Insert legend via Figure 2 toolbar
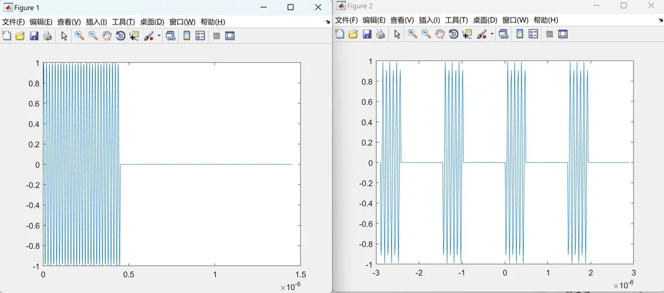Screen dimensions: 664x293 tap(533, 35)
